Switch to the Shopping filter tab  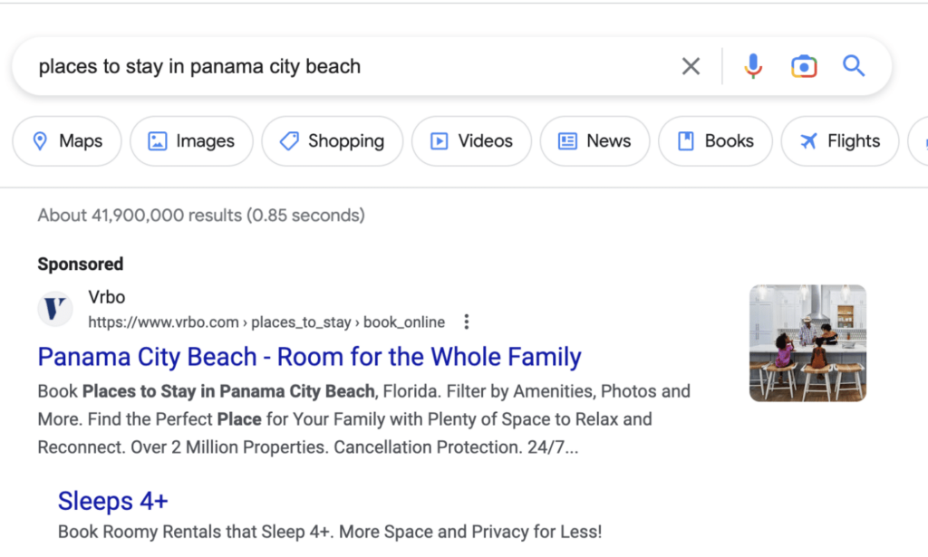(x=332, y=140)
